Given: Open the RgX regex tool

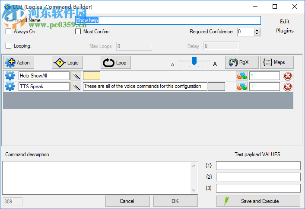Looking at the screenshot, I should (242, 62).
